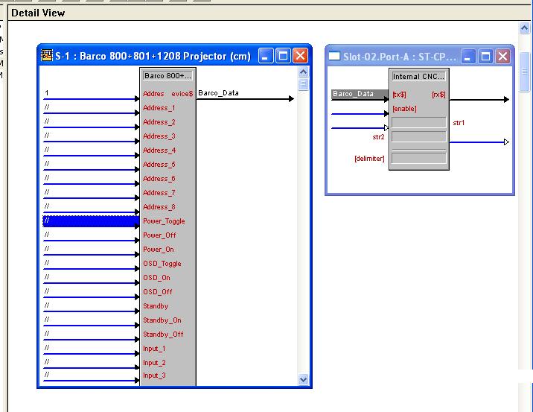Viewport: 533px width, 412px height.
Task: Select the Standby input label
Action: point(156,306)
